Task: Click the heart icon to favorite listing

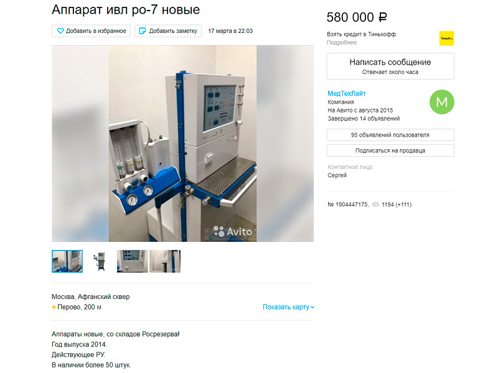Action: pos(60,30)
